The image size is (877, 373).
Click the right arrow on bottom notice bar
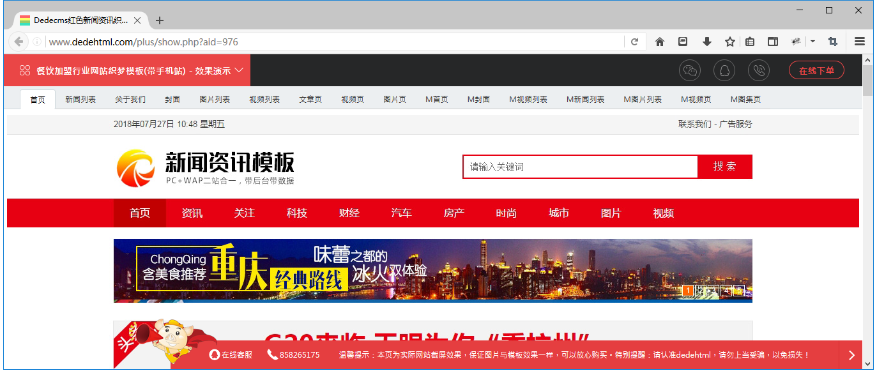click(x=851, y=354)
